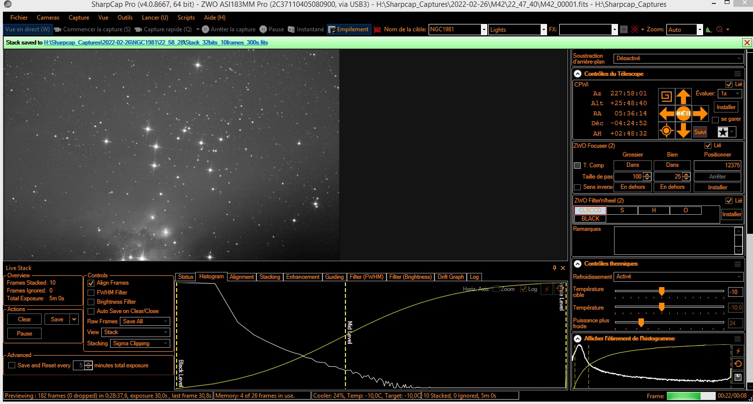The image size is (753, 404).
Task: Open the Cameras menu
Action: (48, 18)
